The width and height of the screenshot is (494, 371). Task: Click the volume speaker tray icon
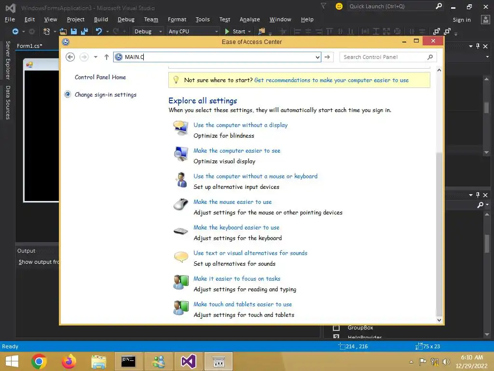446,362
